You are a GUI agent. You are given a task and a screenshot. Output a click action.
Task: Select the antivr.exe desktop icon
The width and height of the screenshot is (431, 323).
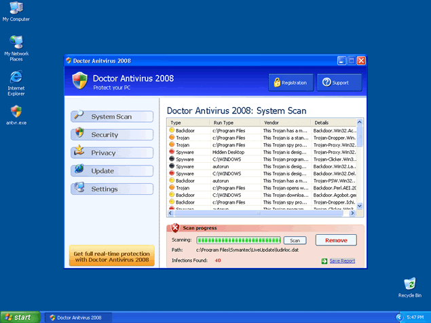click(16, 112)
